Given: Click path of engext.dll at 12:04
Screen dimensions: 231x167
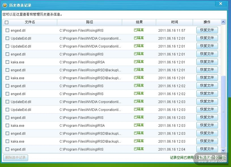Looking at the screenshot, I should tap(81, 149).
